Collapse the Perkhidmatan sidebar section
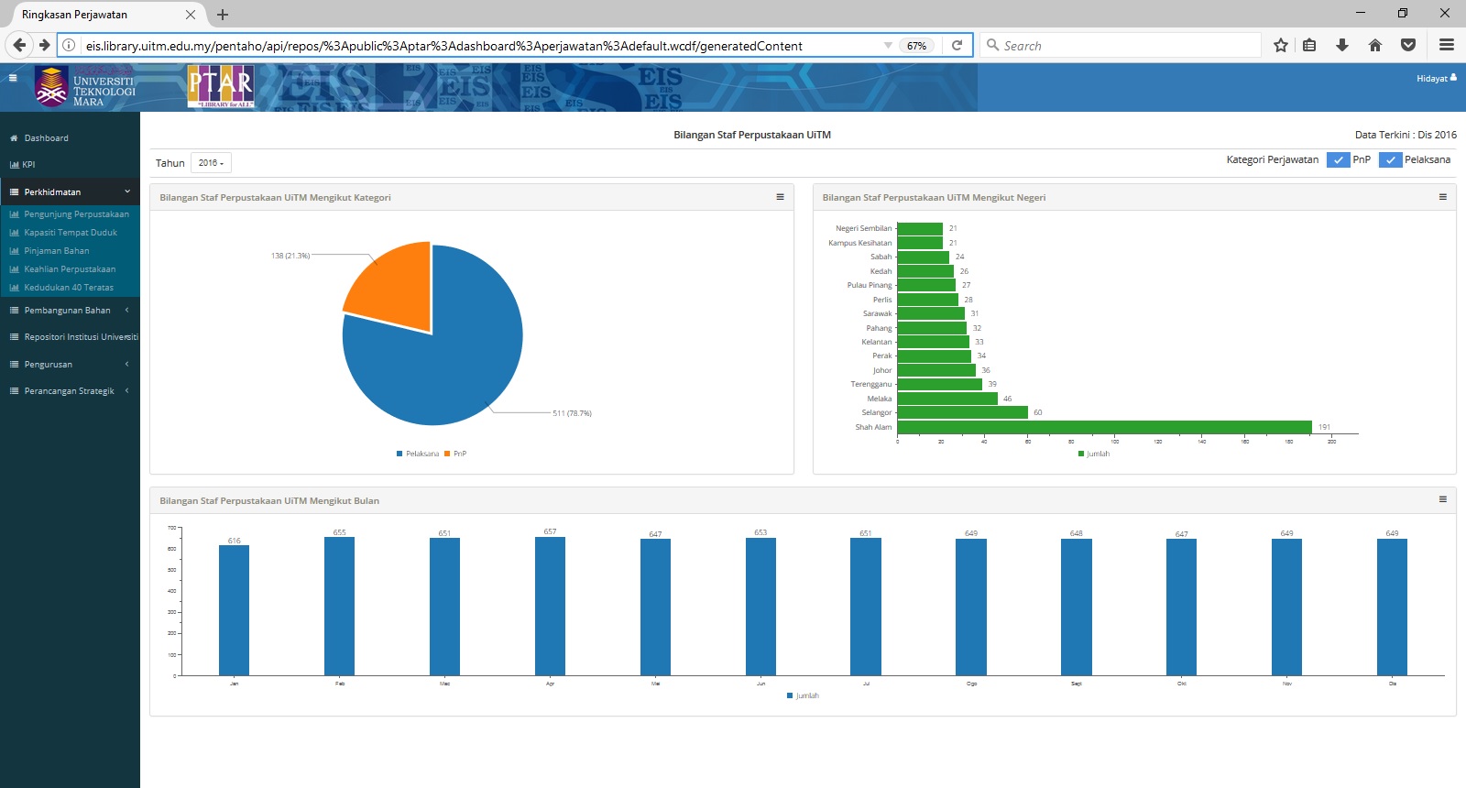Image resolution: width=1466 pixels, height=788 pixels. point(70,192)
